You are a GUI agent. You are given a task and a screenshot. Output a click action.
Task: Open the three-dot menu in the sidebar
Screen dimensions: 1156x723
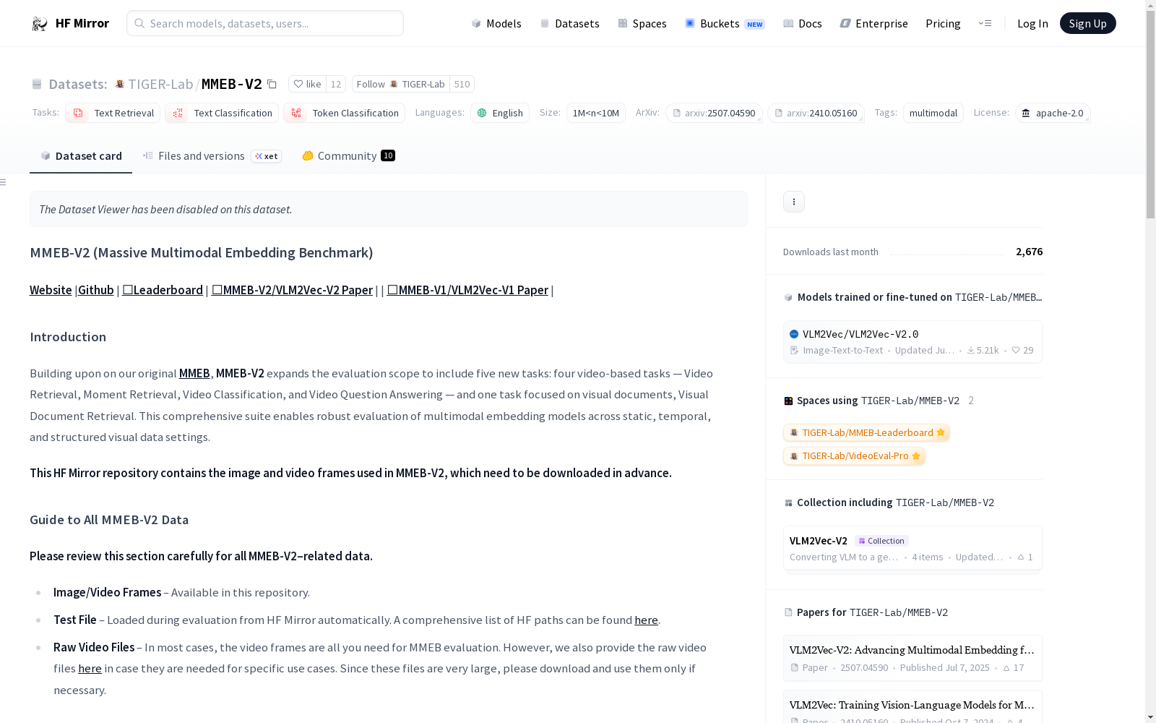[793, 202]
